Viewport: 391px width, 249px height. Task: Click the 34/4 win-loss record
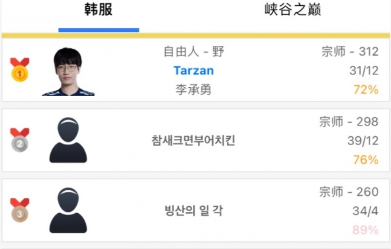pyautogui.click(x=365, y=211)
